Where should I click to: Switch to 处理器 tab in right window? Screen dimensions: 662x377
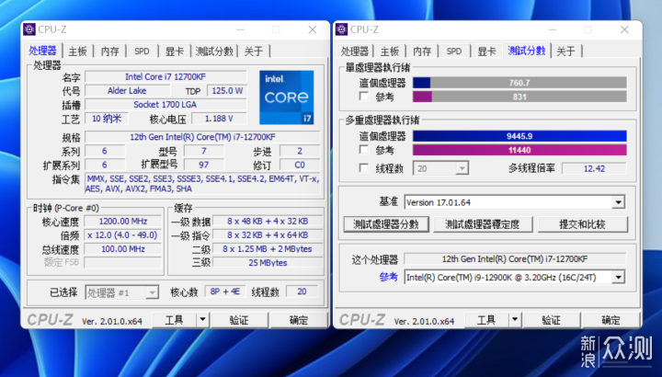355,51
